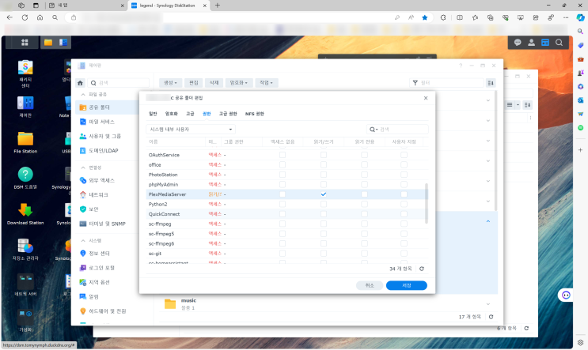The width and height of the screenshot is (588, 350).
Task: Check 읽기/쓰기 for sc-ffmpeg6
Action: coord(323,243)
